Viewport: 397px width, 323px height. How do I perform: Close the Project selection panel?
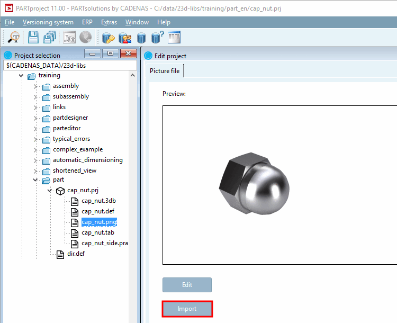pos(129,53)
